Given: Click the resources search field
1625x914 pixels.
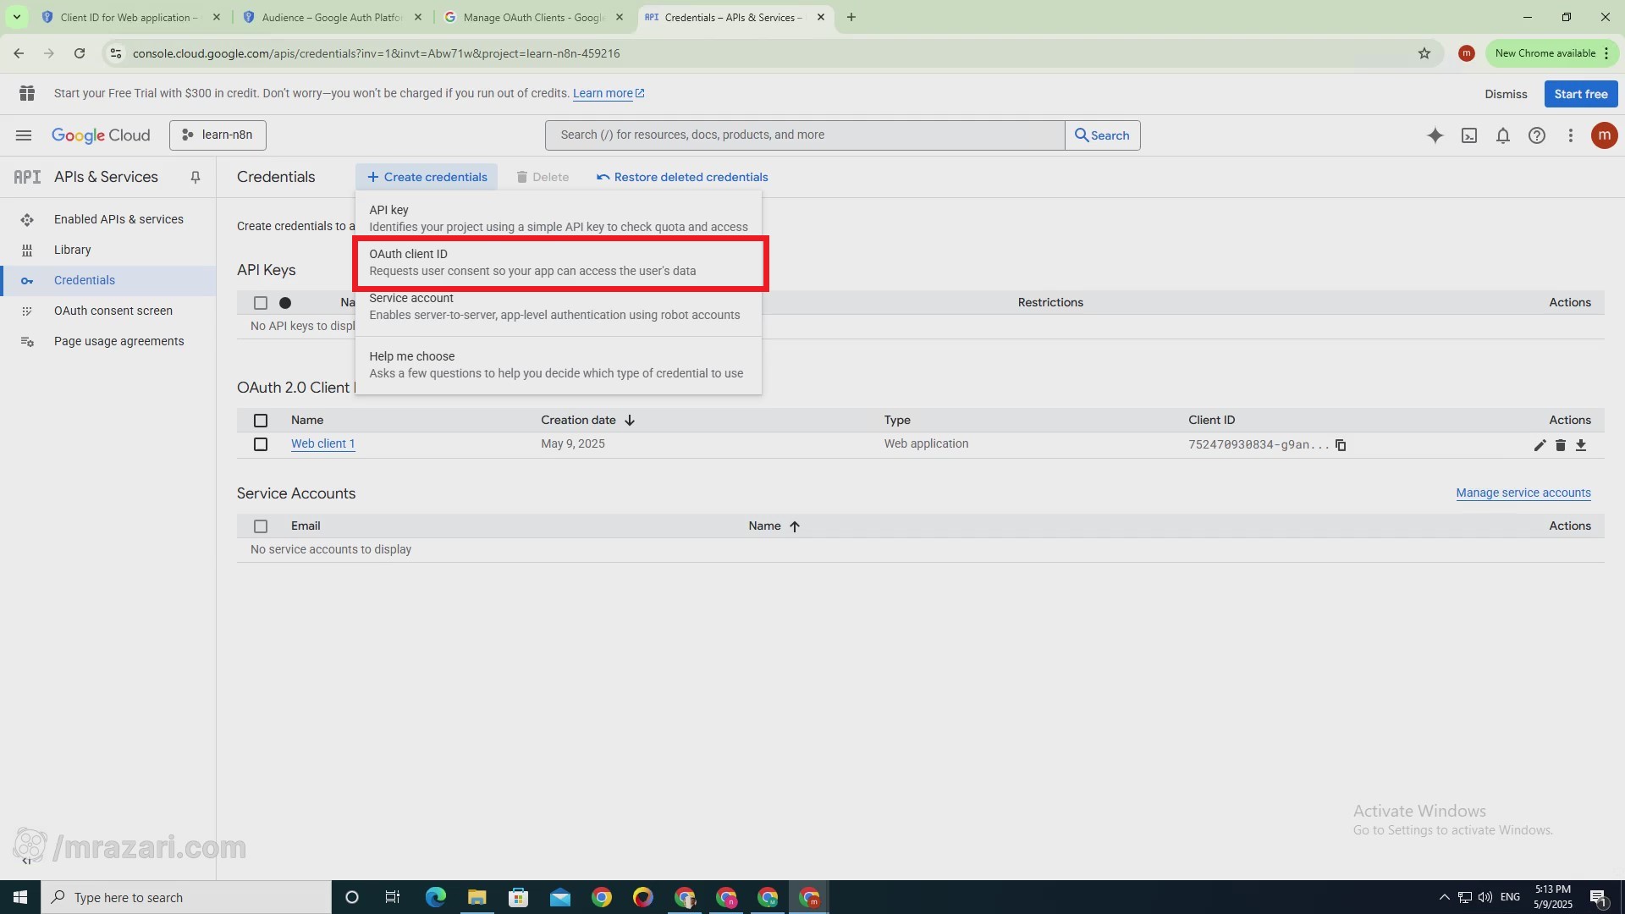Looking at the screenshot, I should pos(804,135).
